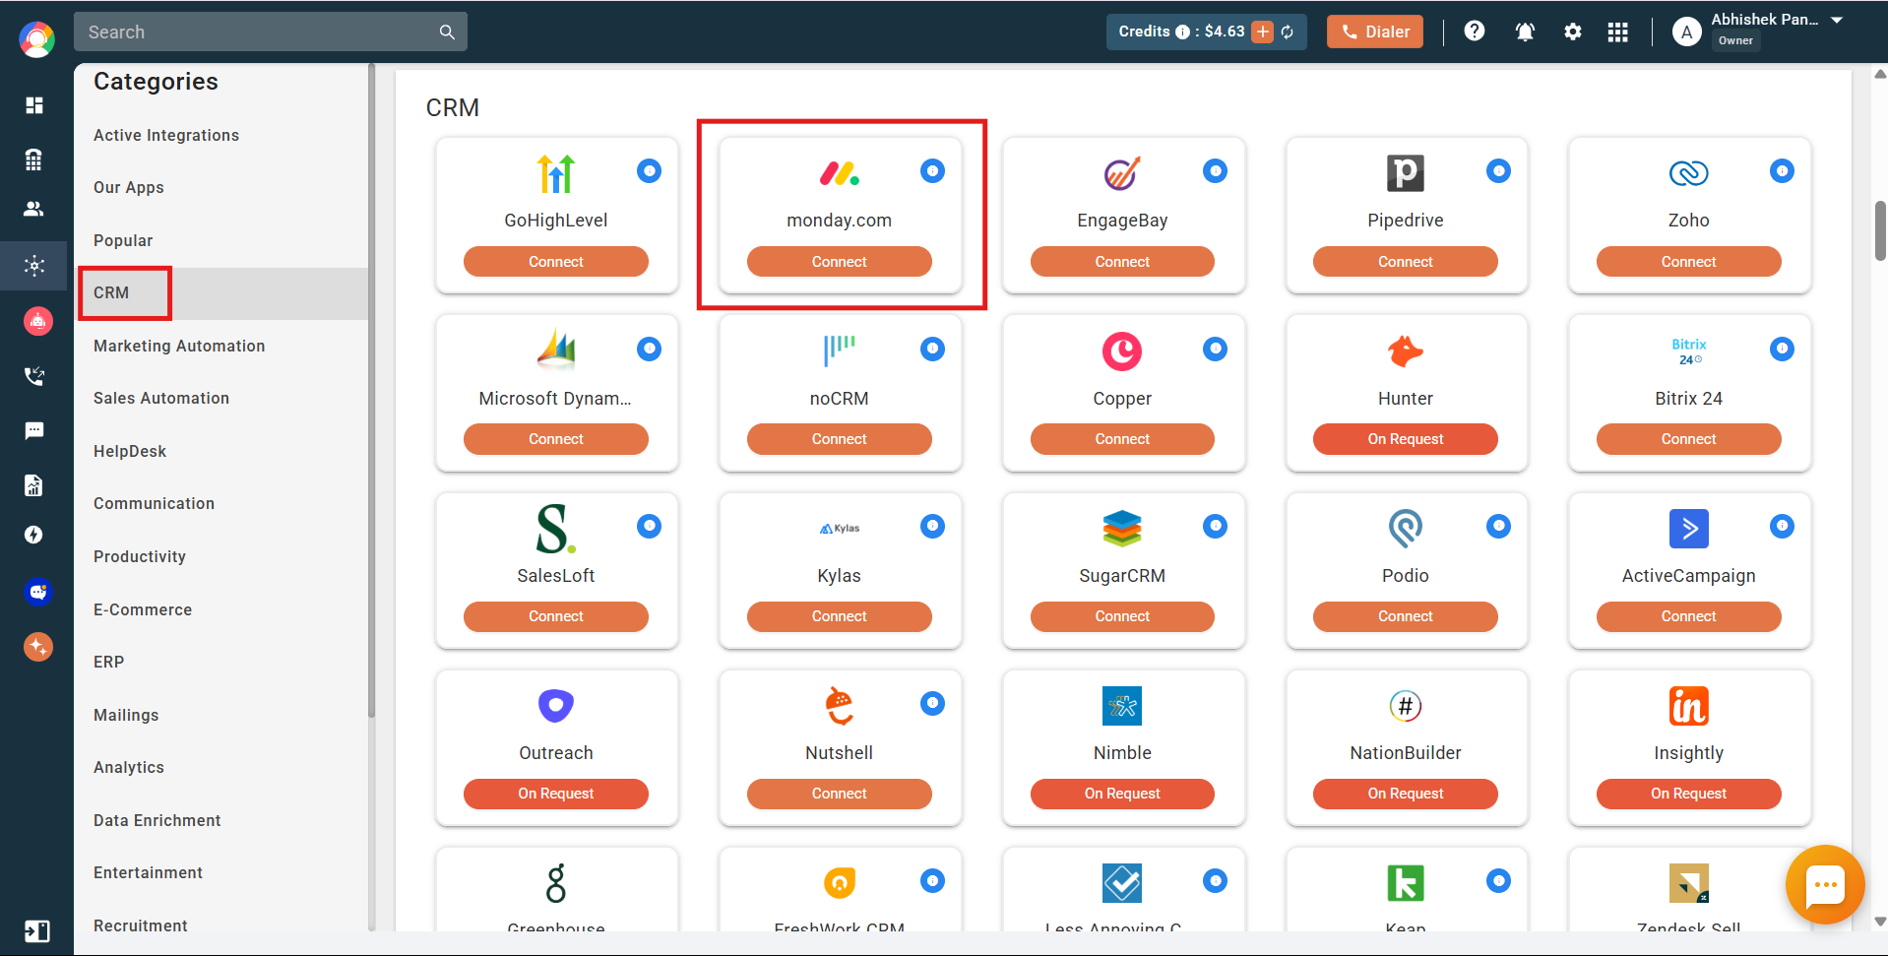Select E-Commerce category
Viewport: 1888px width, 956px height.
143,609
